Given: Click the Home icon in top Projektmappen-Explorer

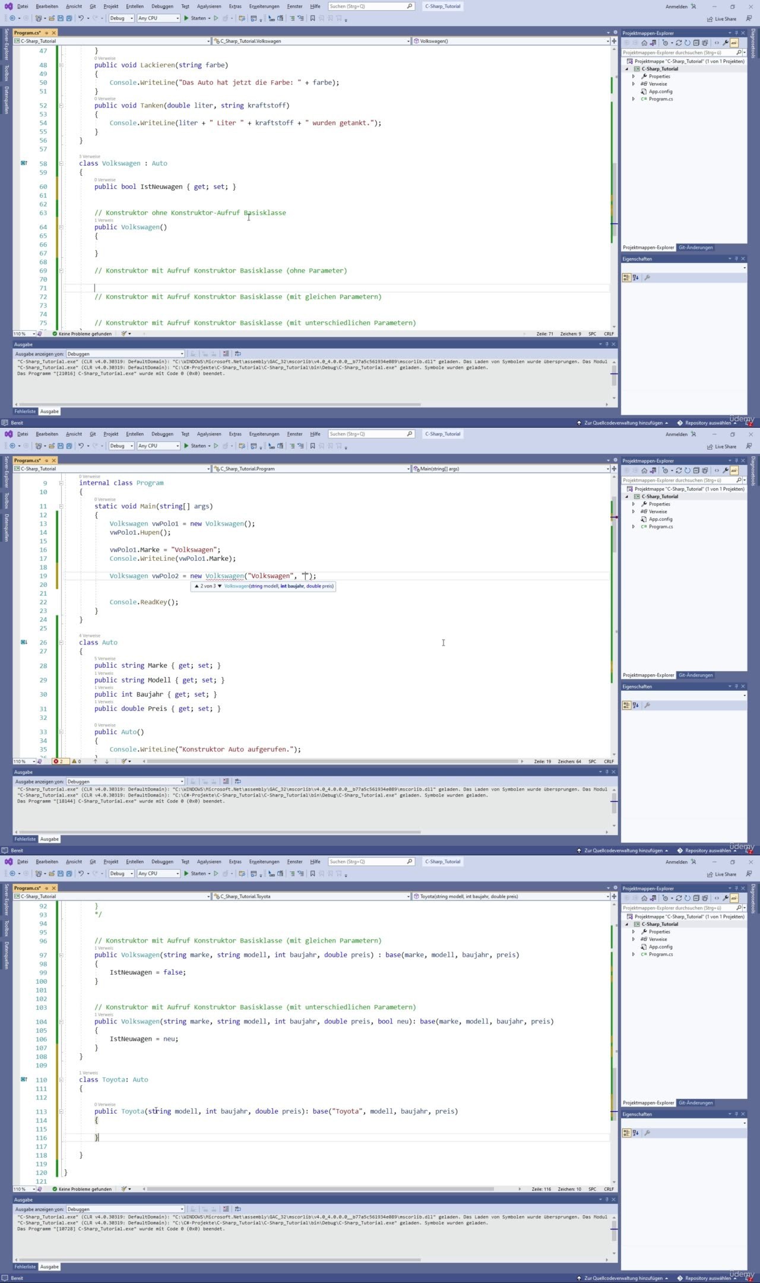Looking at the screenshot, I should [x=644, y=43].
